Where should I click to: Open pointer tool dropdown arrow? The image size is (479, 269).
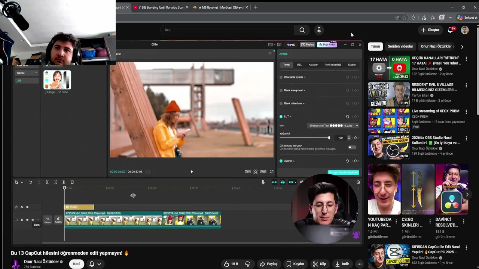click(x=22, y=182)
